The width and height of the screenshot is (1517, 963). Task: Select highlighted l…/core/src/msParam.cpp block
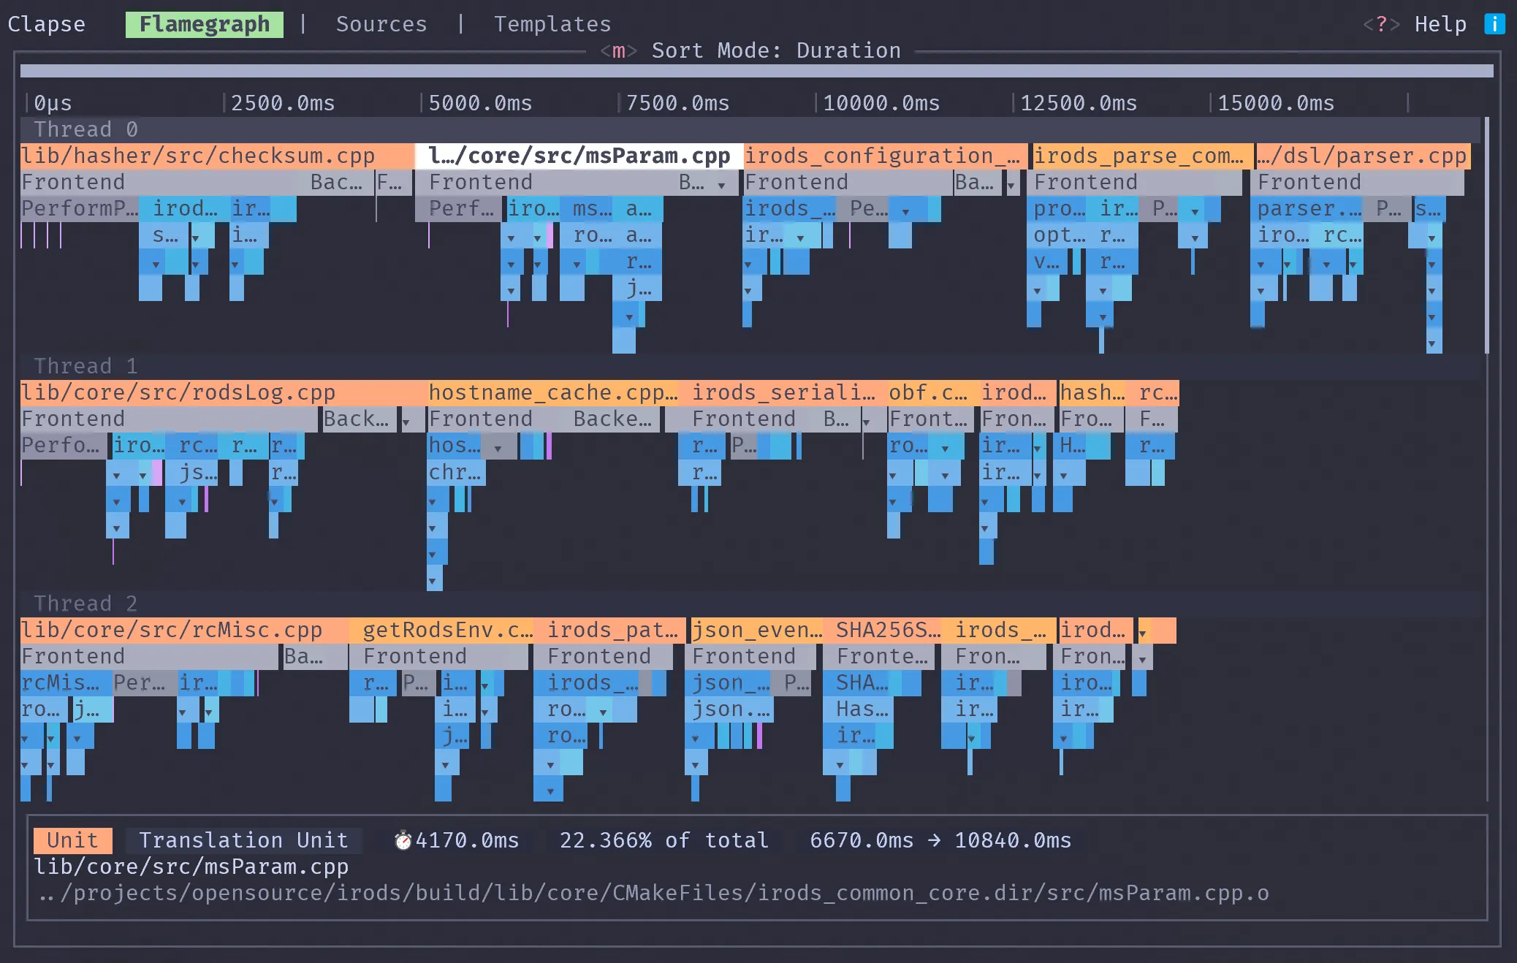579,156
